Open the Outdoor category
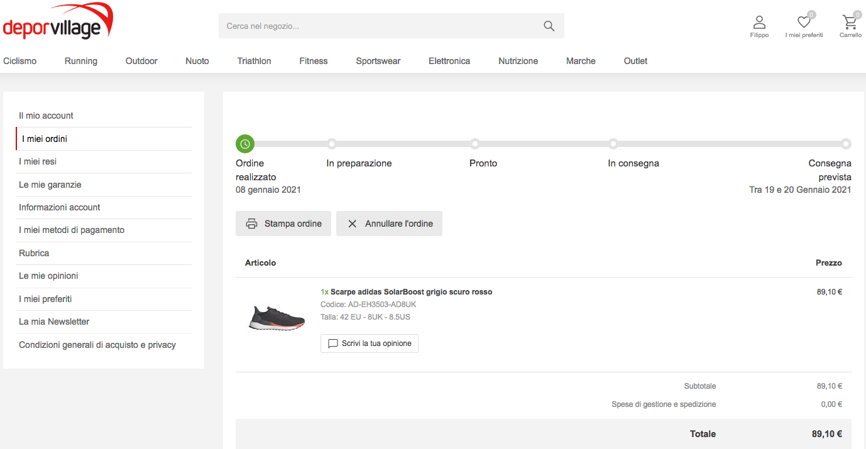 pos(141,61)
